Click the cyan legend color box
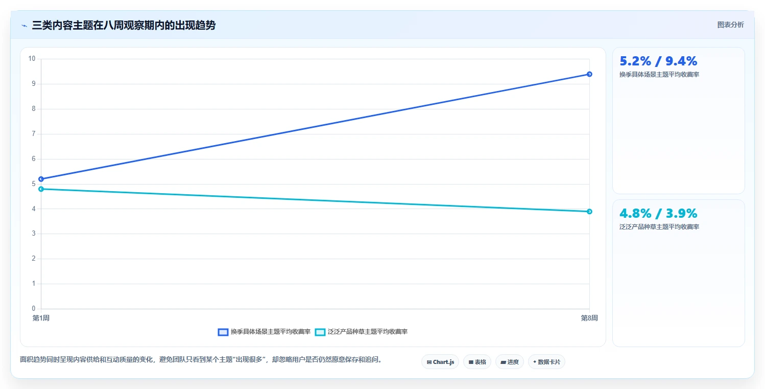Viewport: 765px width, 389px height. coord(320,332)
